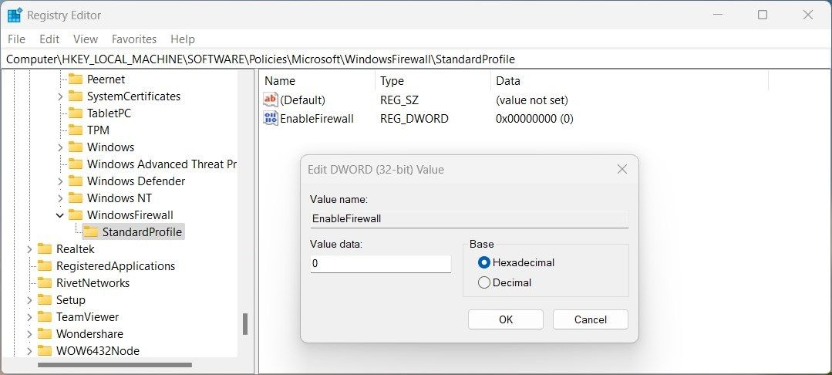The image size is (832, 375).
Task: Collapse the WindowsFirewall key
Action: click(x=60, y=215)
